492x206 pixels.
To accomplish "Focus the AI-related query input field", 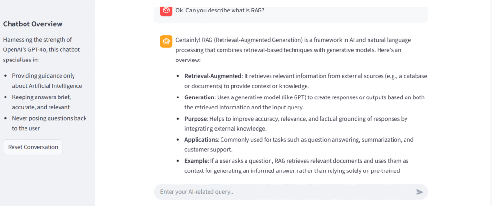I will [283, 192].
